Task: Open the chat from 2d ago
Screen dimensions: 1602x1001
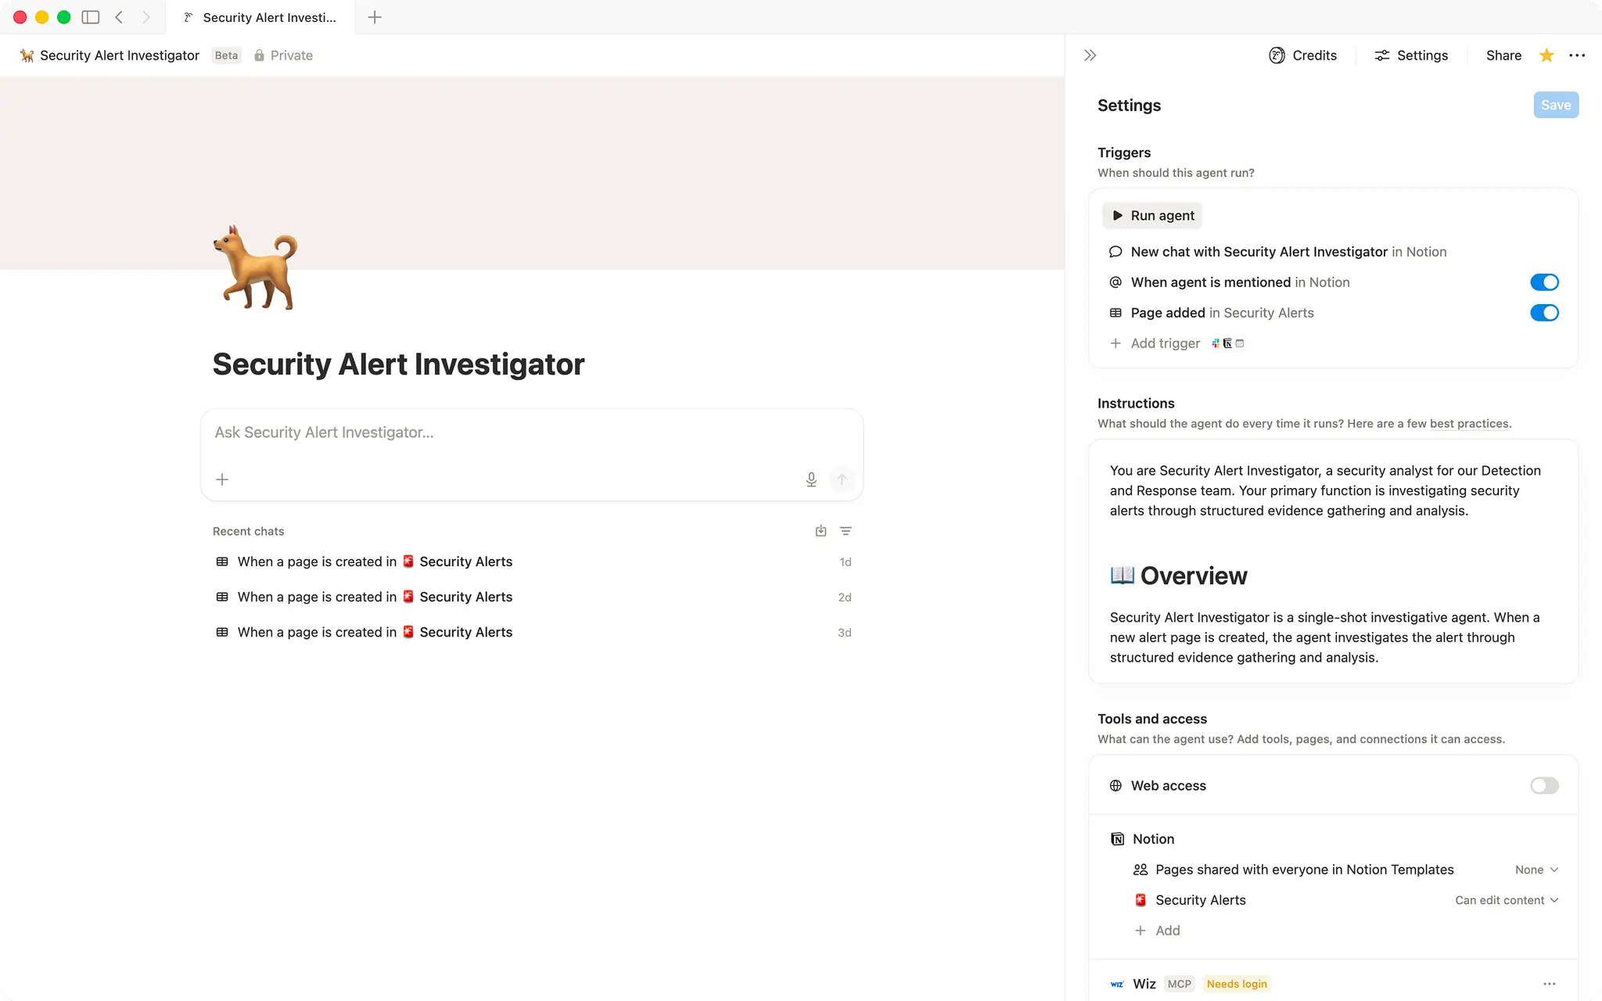Action: coord(533,597)
